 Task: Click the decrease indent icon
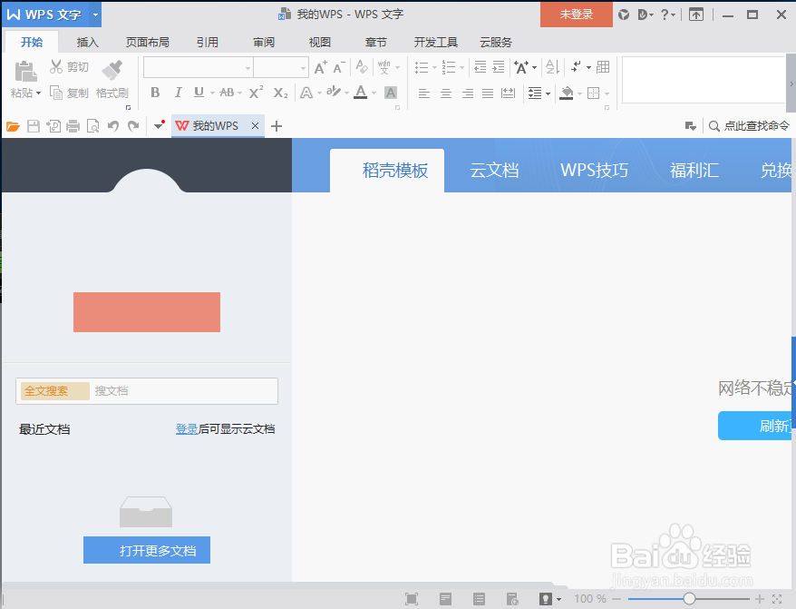[481, 66]
